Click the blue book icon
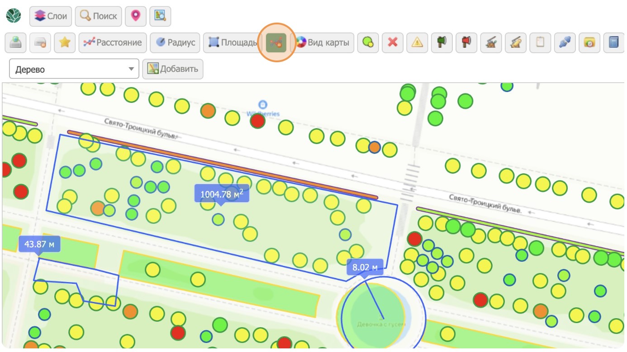The image size is (627, 352). tap(613, 43)
